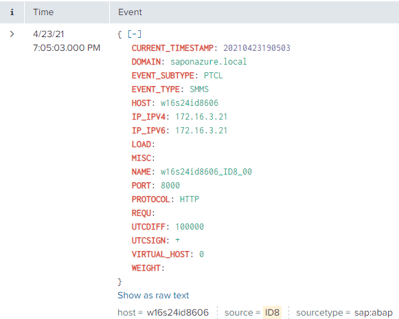This screenshot has height=319, width=399.
Task: Click NAME value w16s24id8606_ID8_00
Action: click(x=206, y=172)
